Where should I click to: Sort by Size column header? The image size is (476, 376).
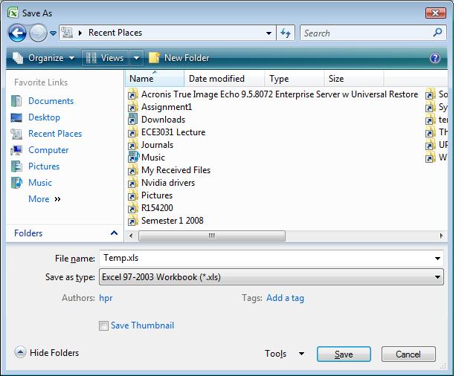(354, 79)
